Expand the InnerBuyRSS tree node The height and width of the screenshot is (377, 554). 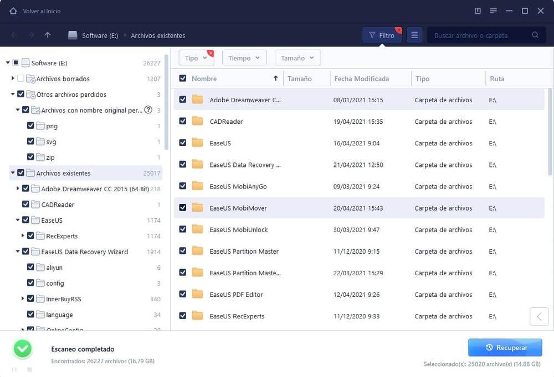click(x=23, y=299)
